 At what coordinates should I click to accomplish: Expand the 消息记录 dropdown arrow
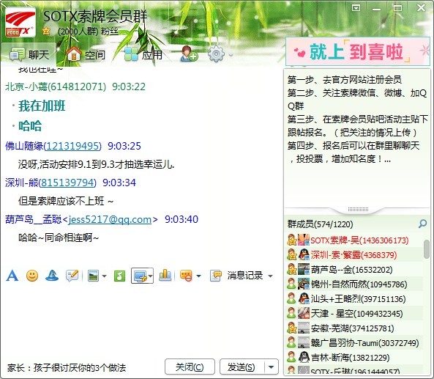tap(270, 276)
